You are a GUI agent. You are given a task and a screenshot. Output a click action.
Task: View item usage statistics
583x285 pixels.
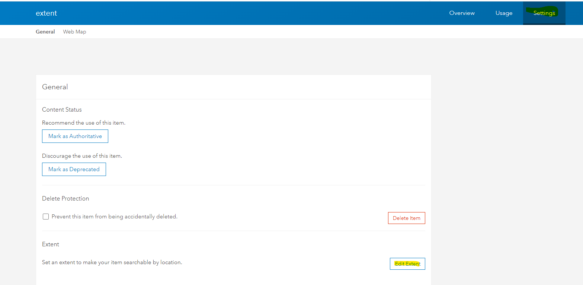click(504, 13)
